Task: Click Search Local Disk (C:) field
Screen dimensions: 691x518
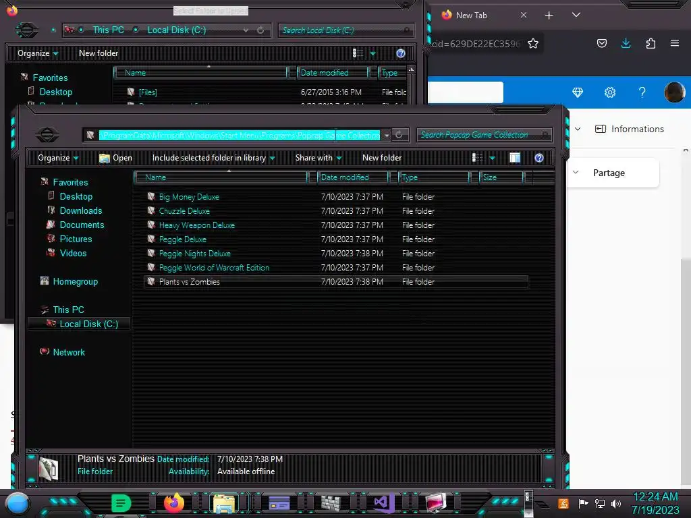Action: [345, 30]
